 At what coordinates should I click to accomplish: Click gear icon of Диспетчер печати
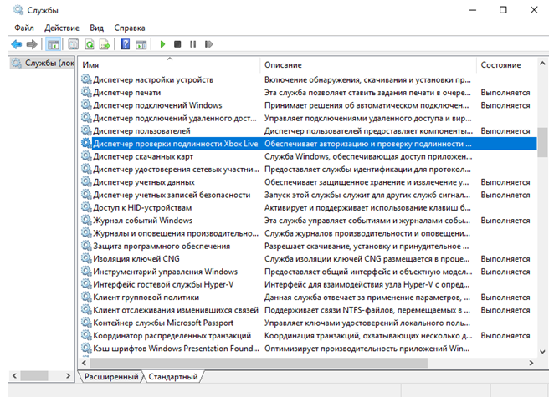86,92
